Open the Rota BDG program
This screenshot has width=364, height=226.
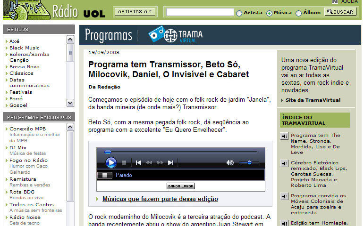(x=22, y=192)
